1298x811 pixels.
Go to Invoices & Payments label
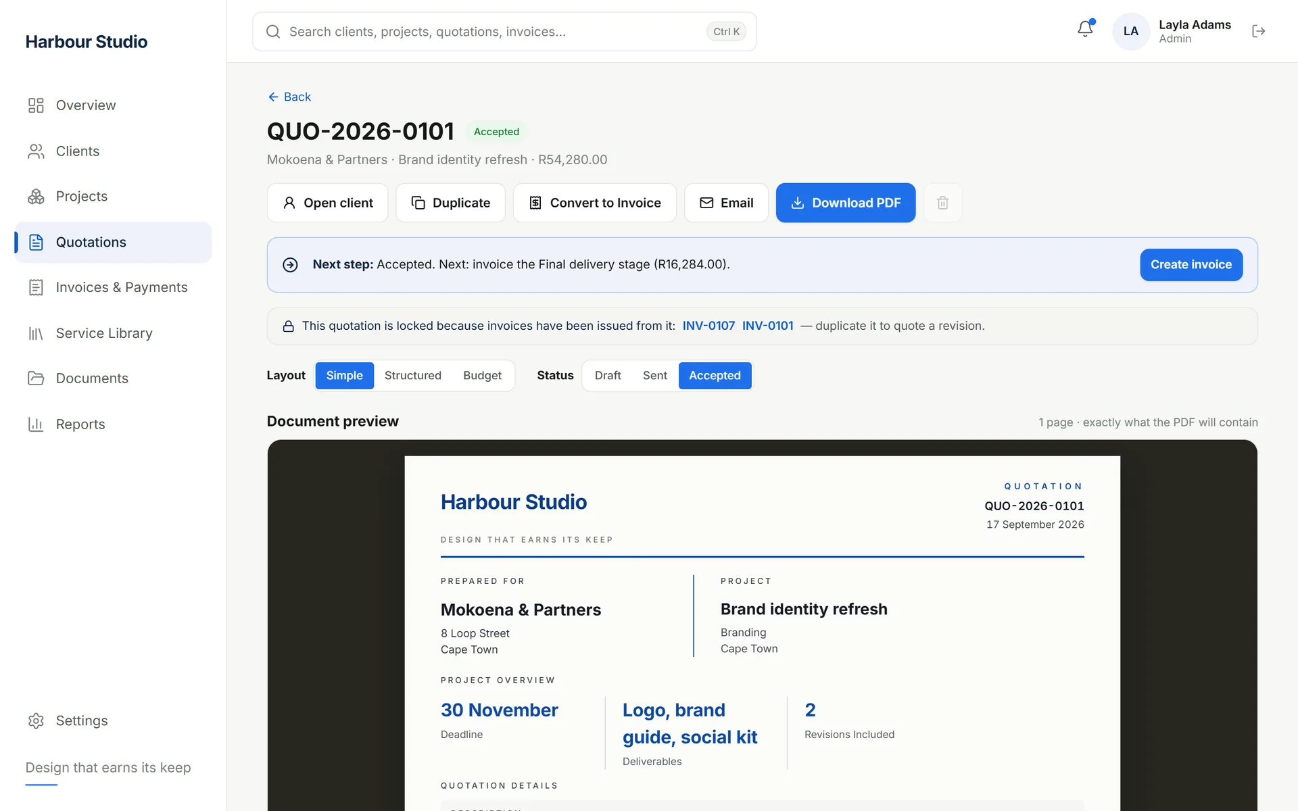(x=122, y=288)
